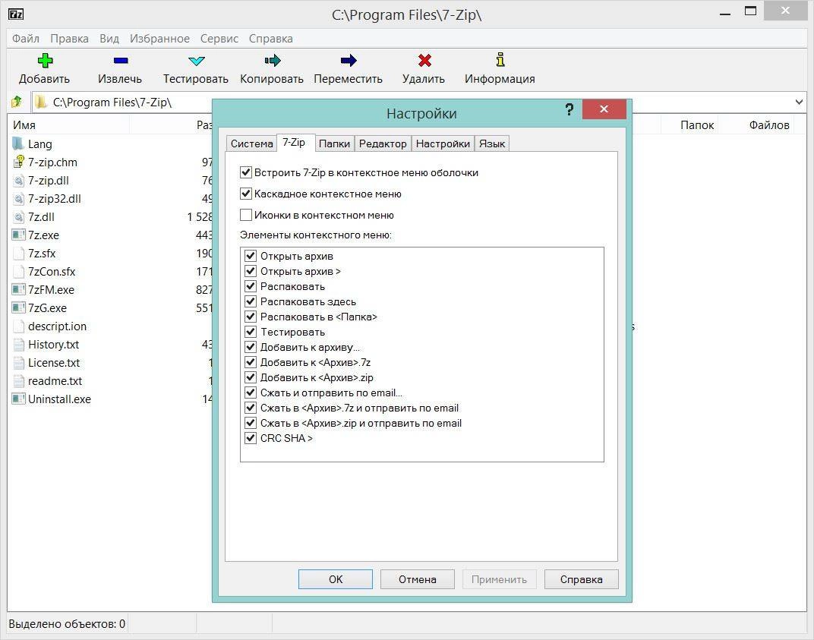Toggle the CRC SHA > checkbox
The height and width of the screenshot is (640, 814).
click(x=251, y=438)
